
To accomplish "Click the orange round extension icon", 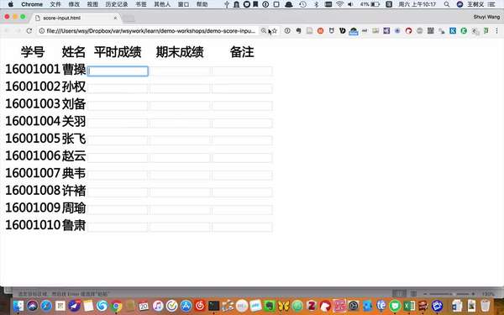I will tap(321, 31).
